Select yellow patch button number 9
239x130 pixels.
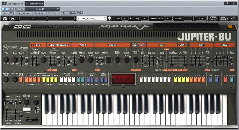(x=175, y=80)
